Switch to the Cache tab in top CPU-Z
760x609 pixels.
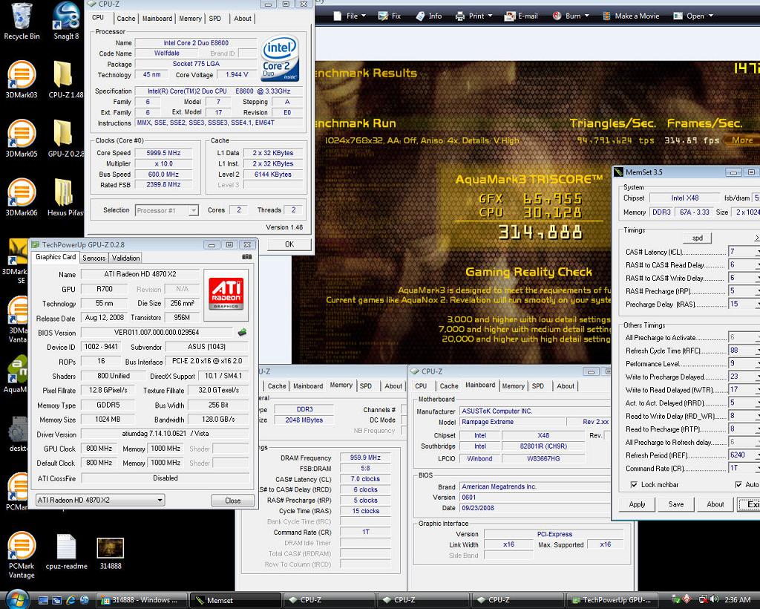coord(126,19)
